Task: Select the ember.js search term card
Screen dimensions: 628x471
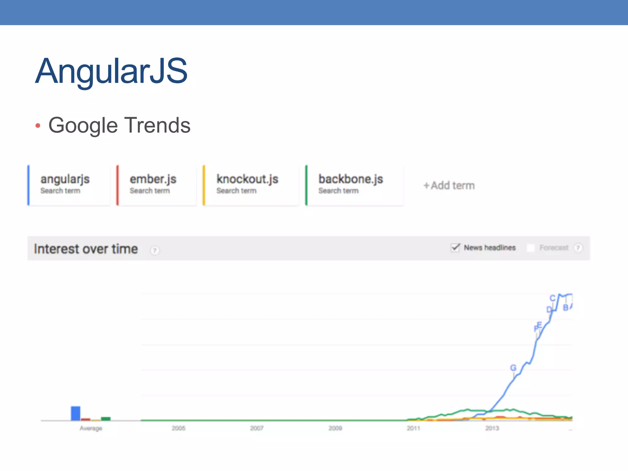Action: click(156, 185)
